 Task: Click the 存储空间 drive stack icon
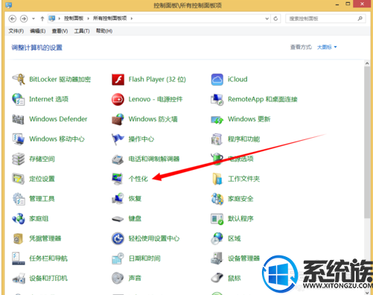(x=19, y=159)
